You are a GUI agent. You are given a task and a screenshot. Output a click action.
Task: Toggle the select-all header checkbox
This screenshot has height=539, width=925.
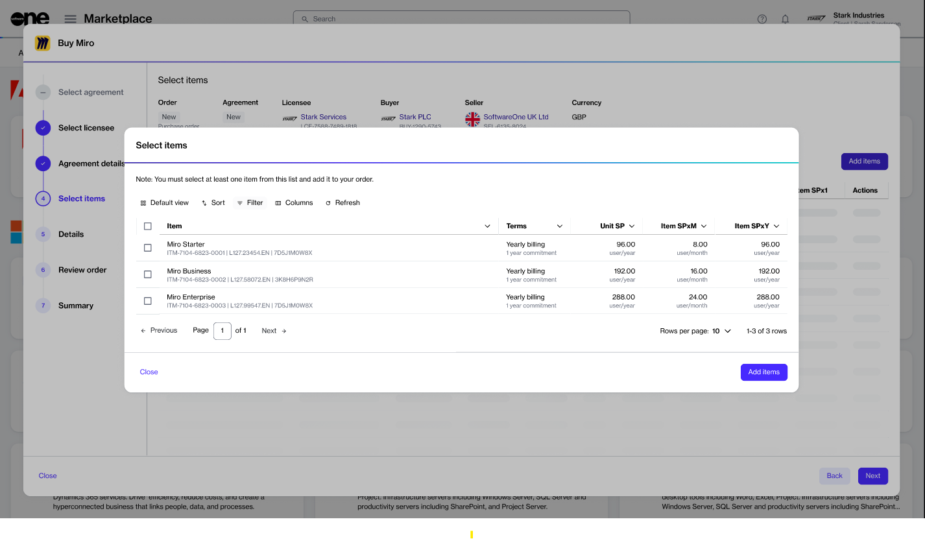(x=148, y=226)
